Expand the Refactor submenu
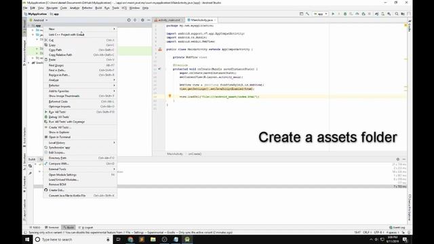 80,85
